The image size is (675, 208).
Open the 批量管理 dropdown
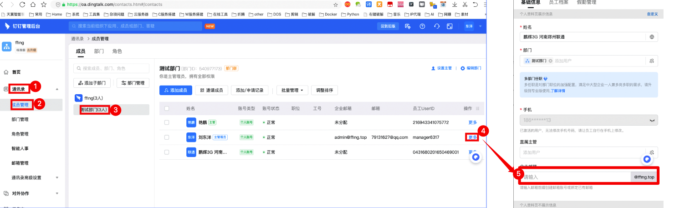(292, 90)
